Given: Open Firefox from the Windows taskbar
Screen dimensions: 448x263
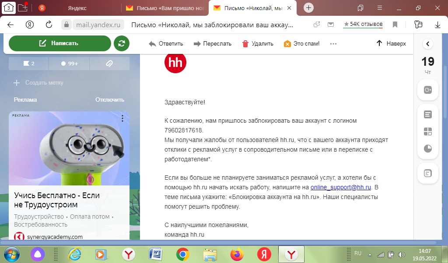Looking at the screenshot, I should pos(237,254).
